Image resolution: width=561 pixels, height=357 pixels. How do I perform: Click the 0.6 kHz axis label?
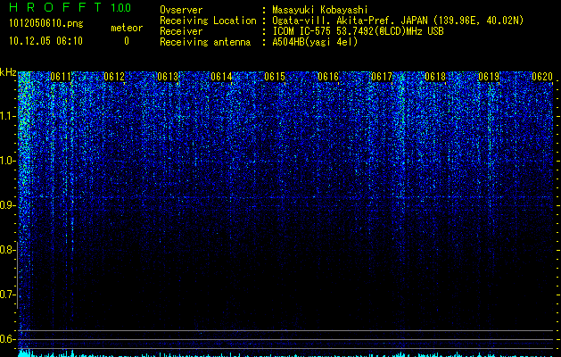tap(7, 339)
